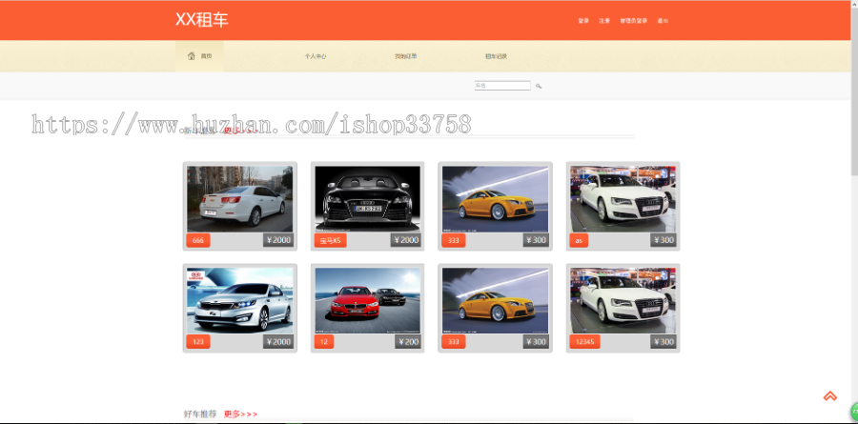Open the 我的订单 menu item

tap(405, 56)
